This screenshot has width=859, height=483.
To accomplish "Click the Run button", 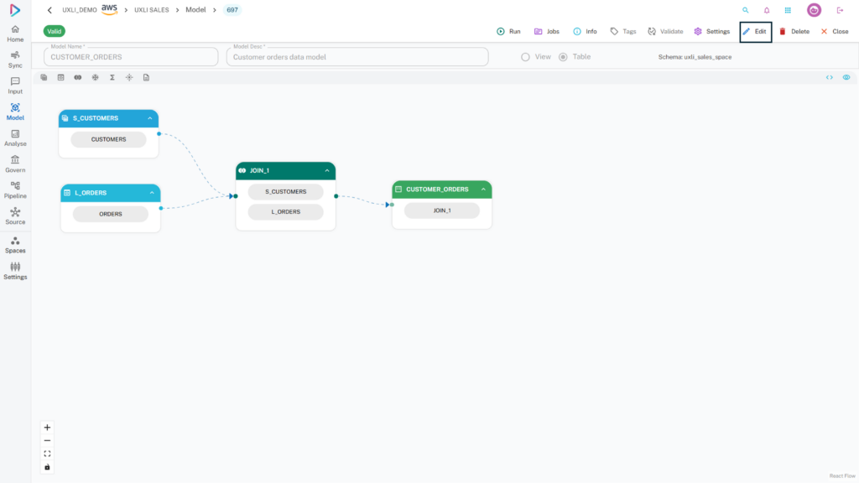I will pos(508,31).
